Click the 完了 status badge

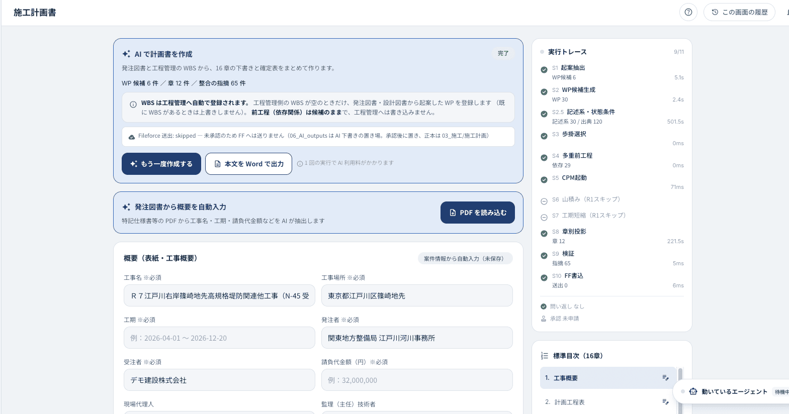click(x=503, y=53)
